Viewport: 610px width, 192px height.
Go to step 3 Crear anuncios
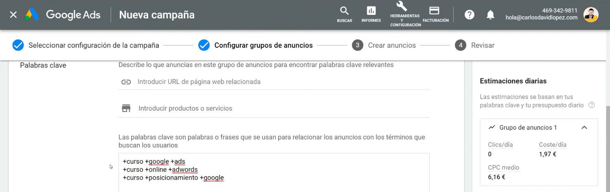384,45
